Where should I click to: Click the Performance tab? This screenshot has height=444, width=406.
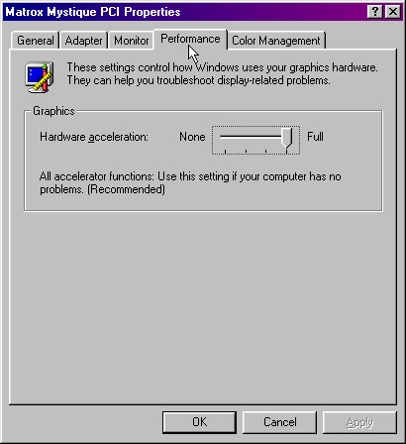click(190, 39)
